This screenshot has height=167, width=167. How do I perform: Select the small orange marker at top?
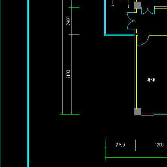pos(120,0)
